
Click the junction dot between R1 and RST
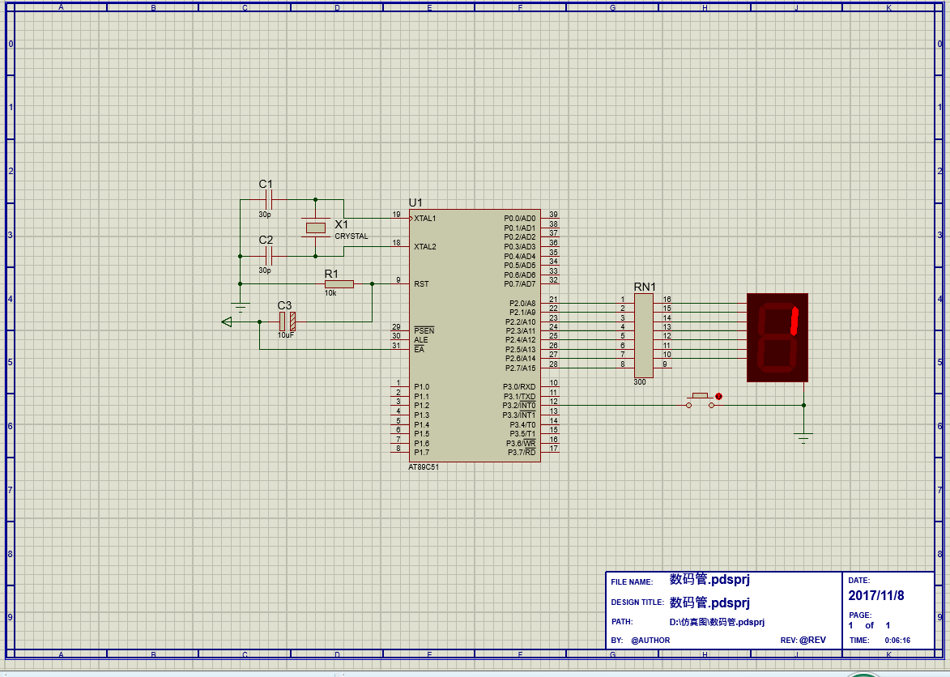372,284
